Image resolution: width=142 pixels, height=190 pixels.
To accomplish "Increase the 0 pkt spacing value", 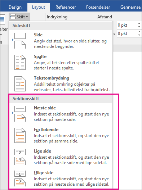I will click(139, 23).
